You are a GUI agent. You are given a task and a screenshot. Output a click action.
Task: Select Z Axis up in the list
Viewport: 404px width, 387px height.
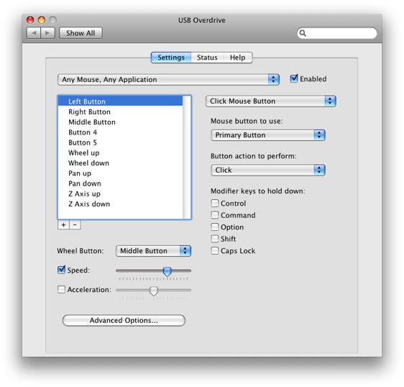(120, 193)
